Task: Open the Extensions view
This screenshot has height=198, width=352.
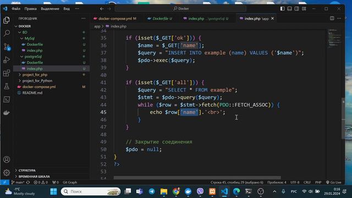Action: pyautogui.click(x=7, y=73)
